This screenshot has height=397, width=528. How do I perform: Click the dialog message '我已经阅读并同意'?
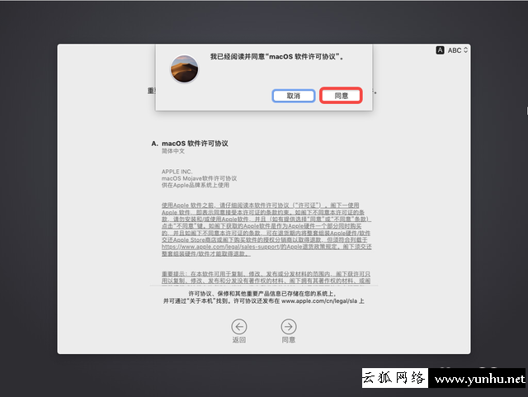[x=277, y=57]
